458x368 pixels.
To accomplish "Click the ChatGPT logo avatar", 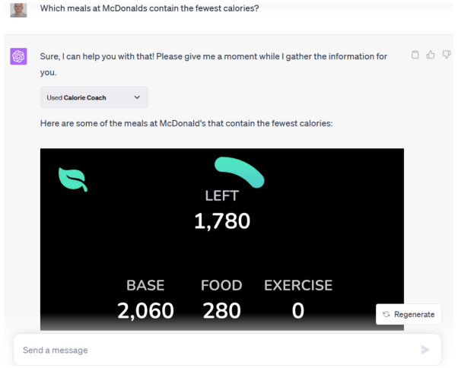I will click(x=18, y=56).
